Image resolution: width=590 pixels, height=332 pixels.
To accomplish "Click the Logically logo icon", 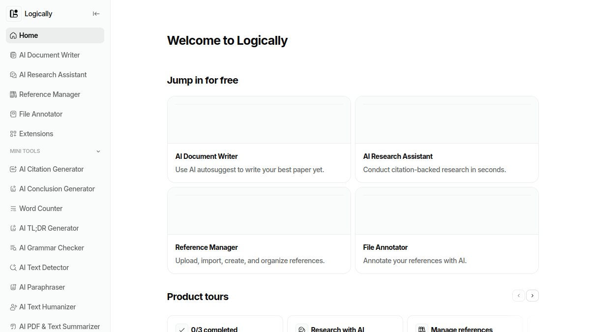I will (x=14, y=14).
